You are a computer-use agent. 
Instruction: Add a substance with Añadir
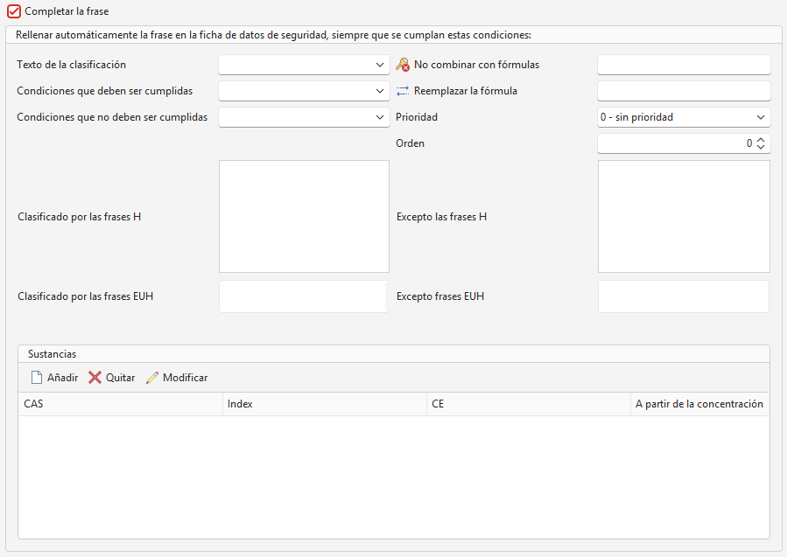pyautogui.click(x=54, y=378)
